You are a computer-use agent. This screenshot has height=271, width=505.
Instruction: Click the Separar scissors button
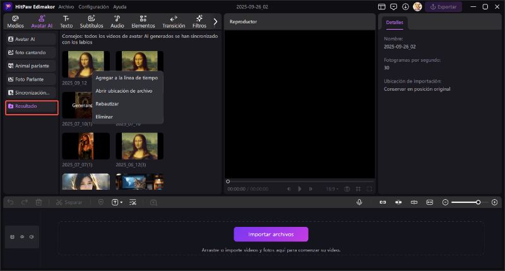click(x=69, y=202)
